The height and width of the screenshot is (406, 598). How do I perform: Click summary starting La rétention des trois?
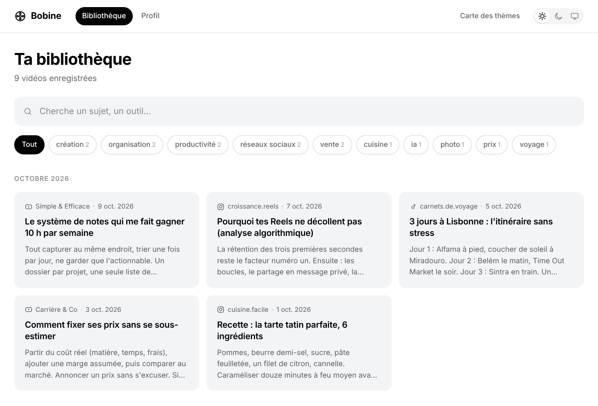tap(291, 261)
